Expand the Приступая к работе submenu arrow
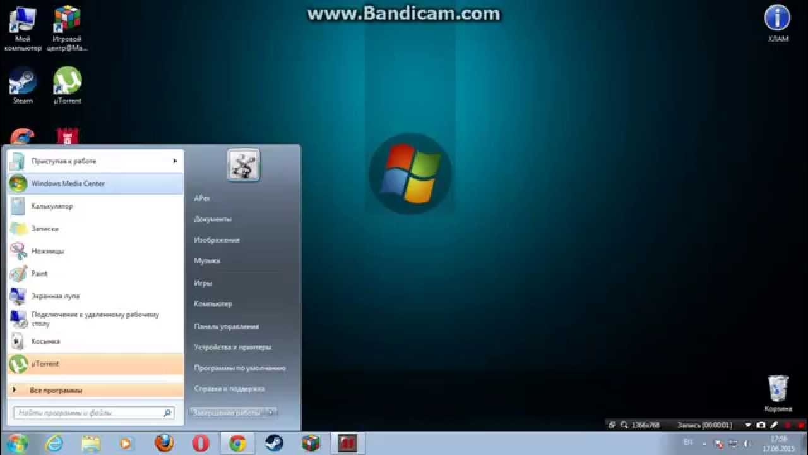Image resolution: width=808 pixels, height=455 pixels. tap(175, 161)
